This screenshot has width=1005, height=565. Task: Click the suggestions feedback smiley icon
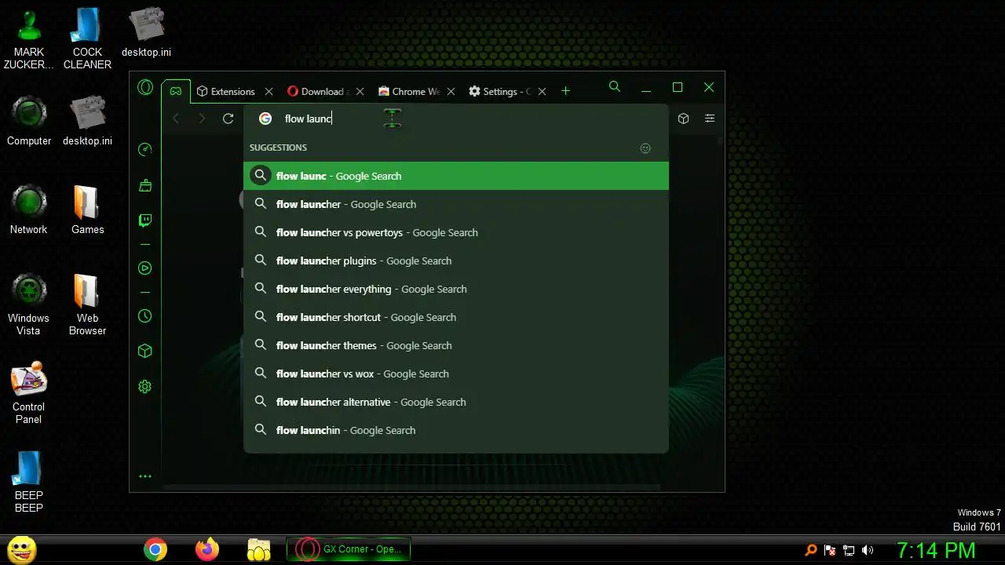(645, 148)
